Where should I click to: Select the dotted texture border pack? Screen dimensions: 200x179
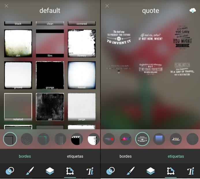click(27, 139)
